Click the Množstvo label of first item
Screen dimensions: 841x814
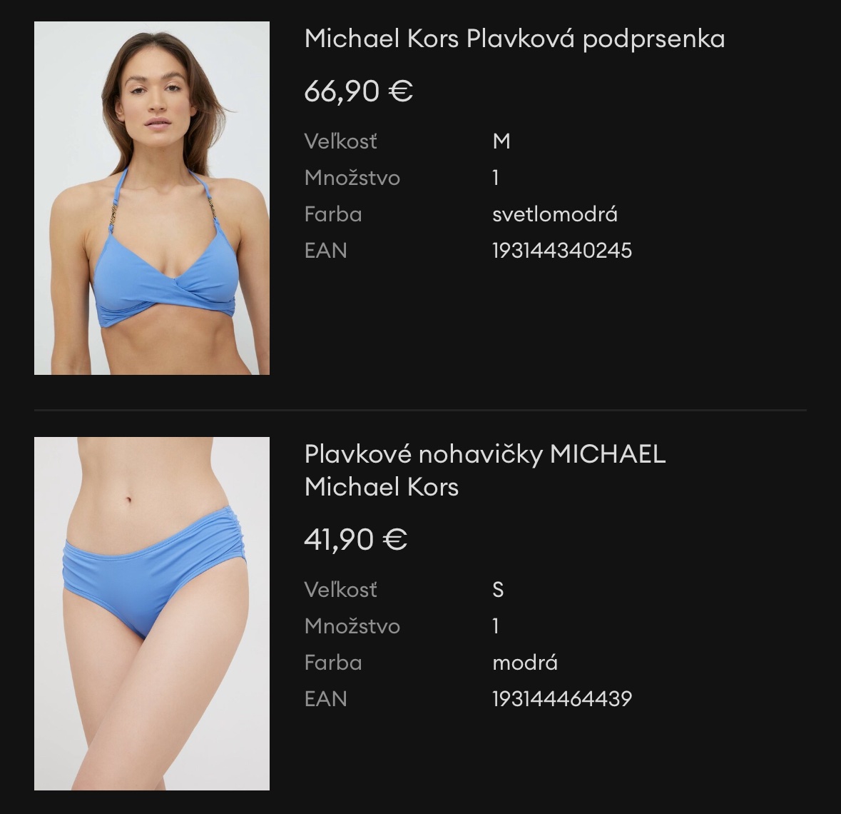352,178
